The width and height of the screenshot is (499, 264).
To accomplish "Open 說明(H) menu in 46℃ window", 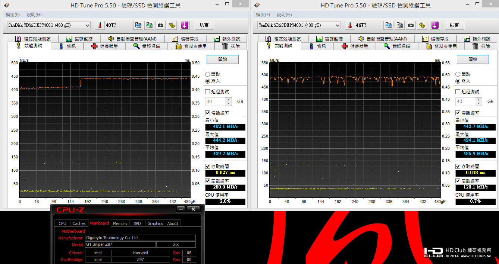I will (284, 15).
